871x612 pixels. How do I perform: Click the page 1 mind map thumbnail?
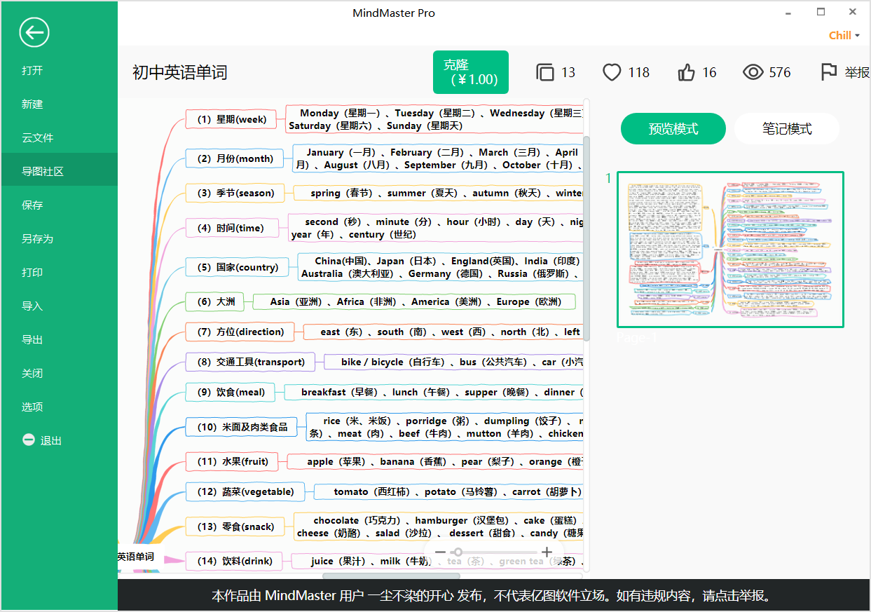click(730, 250)
